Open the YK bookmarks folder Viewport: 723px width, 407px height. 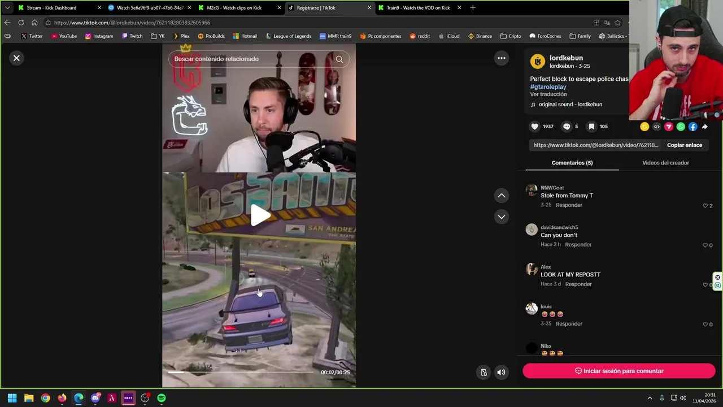point(158,36)
